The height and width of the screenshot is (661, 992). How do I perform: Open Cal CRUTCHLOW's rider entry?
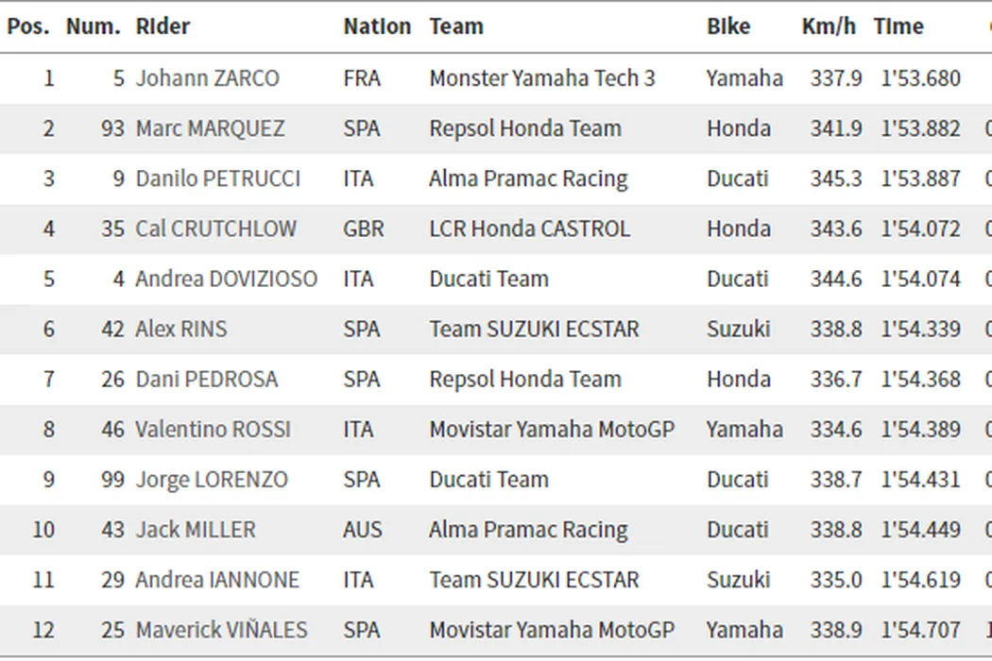point(215,229)
